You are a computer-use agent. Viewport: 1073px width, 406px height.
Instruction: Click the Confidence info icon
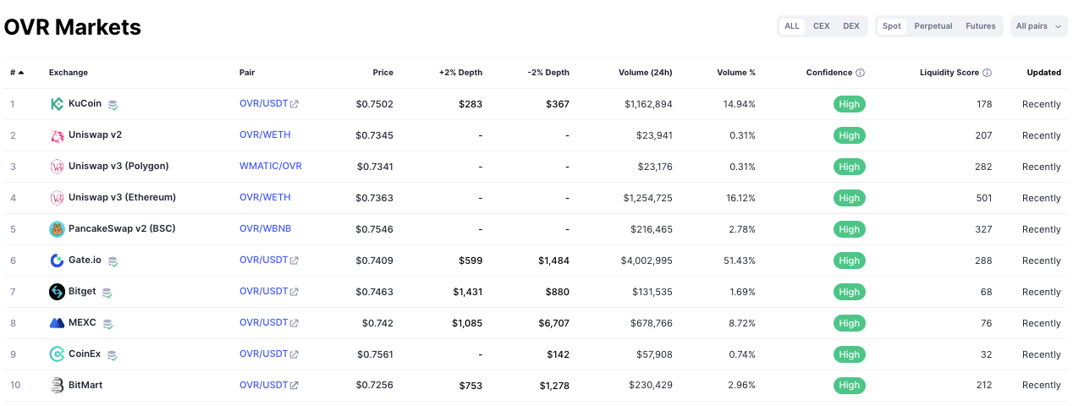(x=860, y=73)
